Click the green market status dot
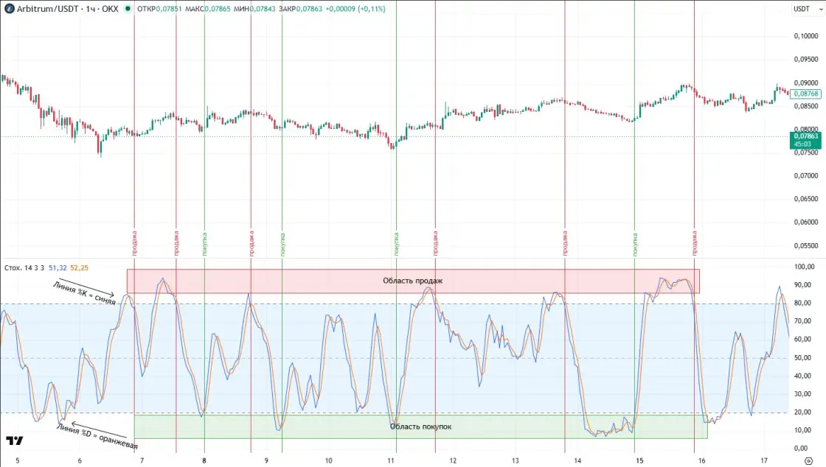The width and height of the screenshot is (826, 467). (x=128, y=9)
